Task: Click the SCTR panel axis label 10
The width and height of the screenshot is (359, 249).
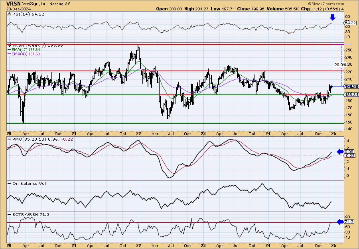Action: coord(347,237)
